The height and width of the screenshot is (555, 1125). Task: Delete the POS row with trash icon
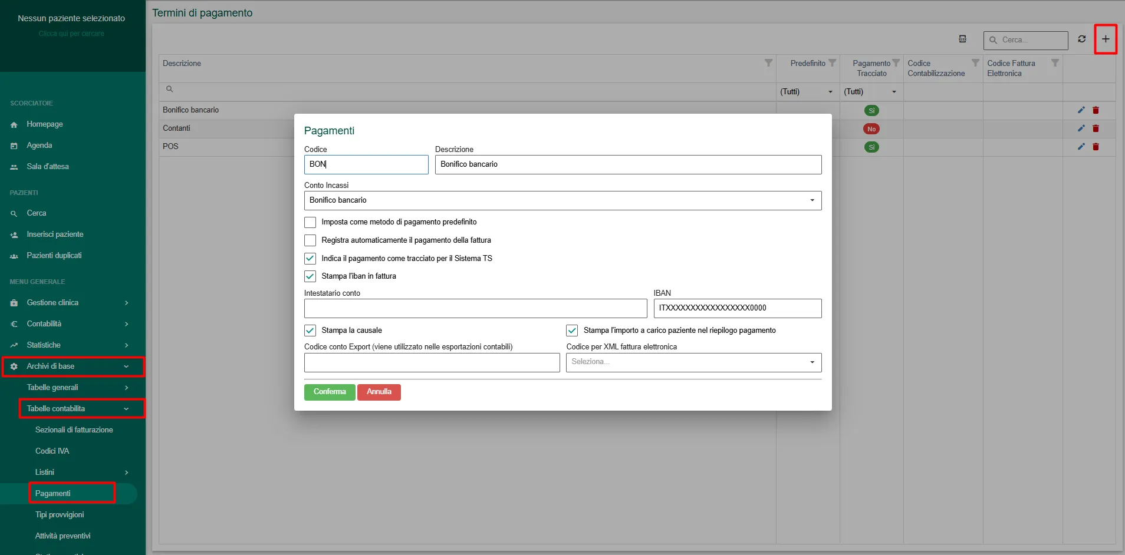1096,147
